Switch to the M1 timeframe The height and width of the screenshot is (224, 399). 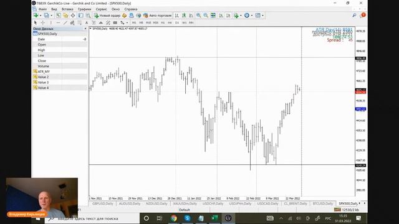[x=134, y=22]
